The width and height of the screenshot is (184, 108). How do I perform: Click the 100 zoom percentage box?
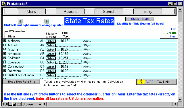click(x=5, y=104)
